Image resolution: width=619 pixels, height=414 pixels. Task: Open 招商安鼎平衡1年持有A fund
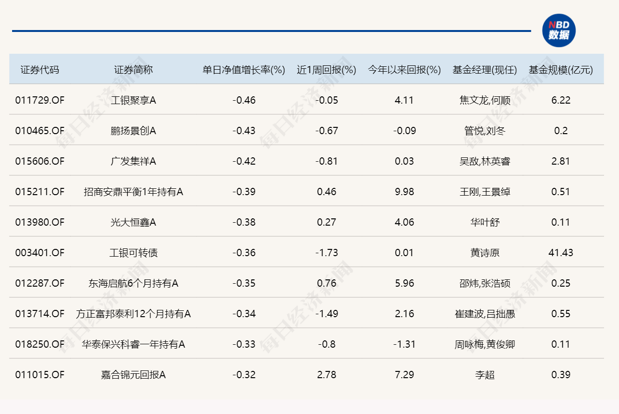[x=133, y=192]
